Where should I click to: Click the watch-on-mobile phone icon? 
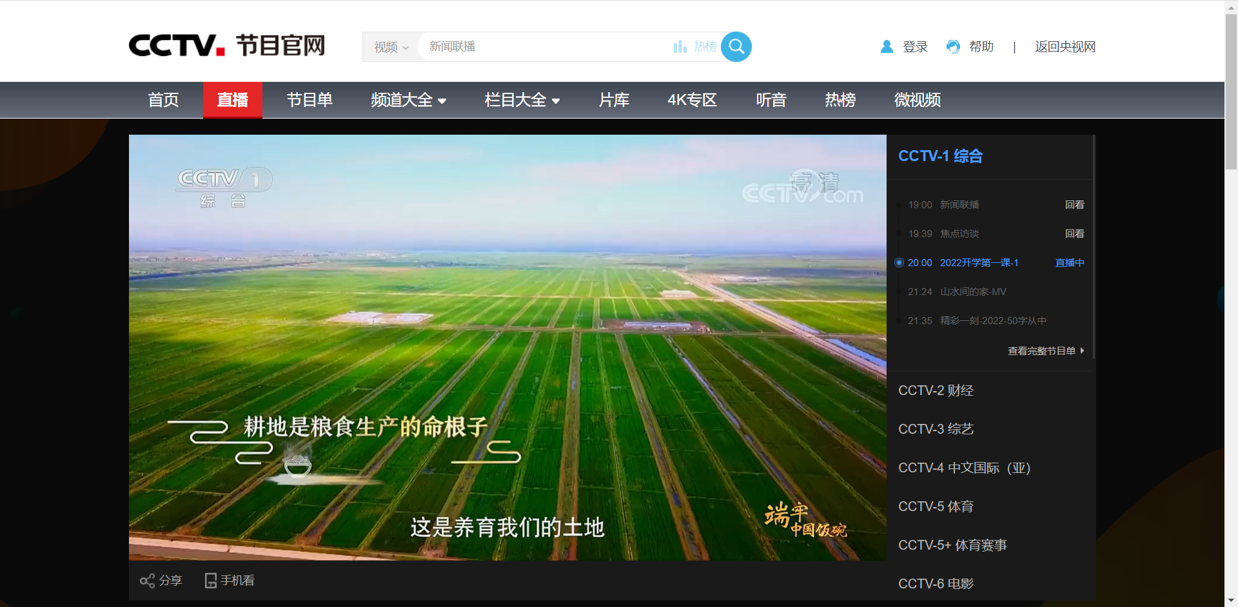pos(210,581)
